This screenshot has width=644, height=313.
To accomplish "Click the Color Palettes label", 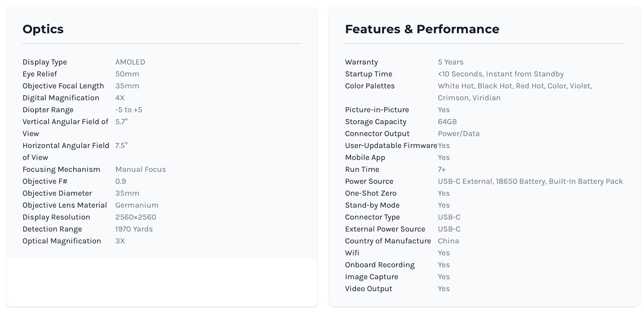I will pos(370,86).
